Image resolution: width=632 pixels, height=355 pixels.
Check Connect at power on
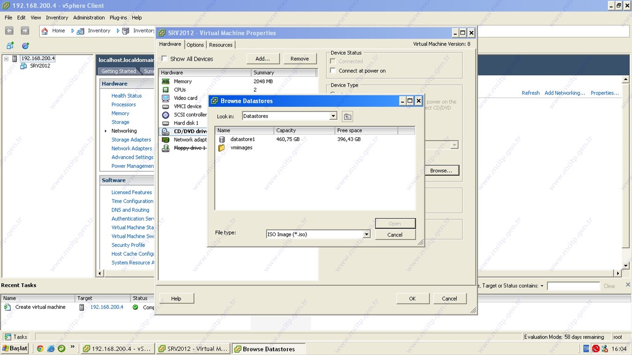click(x=333, y=71)
